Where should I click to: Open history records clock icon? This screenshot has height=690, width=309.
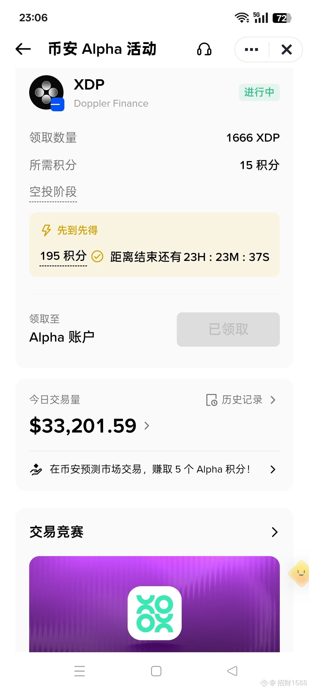212,400
